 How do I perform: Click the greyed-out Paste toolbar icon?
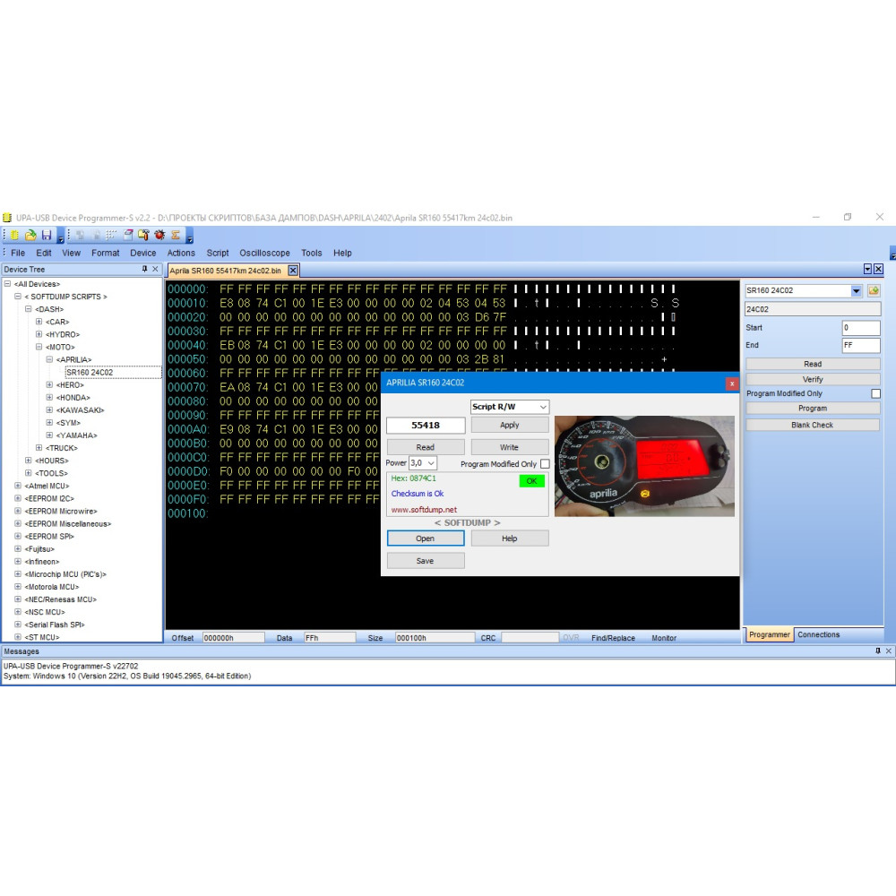tap(96, 235)
